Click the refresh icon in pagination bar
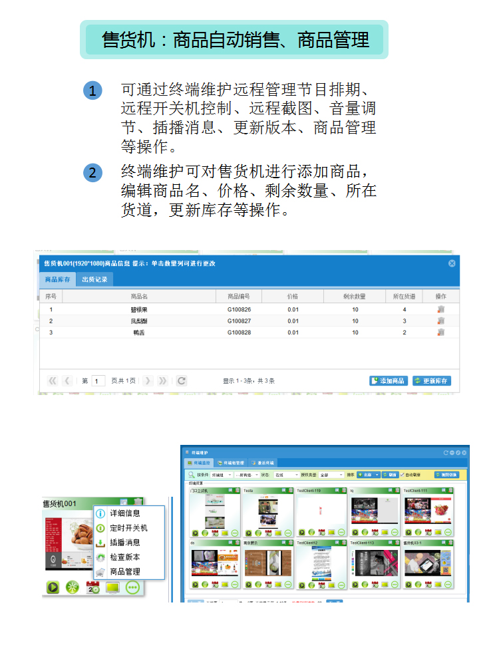The width and height of the screenshot is (499, 665). pyautogui.click(x=182, y=381)
